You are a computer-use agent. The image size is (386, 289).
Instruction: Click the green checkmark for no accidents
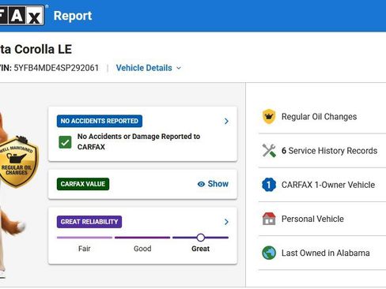pyautogui.click(x=65, y=142)
